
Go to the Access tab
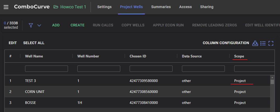[185, 7]
